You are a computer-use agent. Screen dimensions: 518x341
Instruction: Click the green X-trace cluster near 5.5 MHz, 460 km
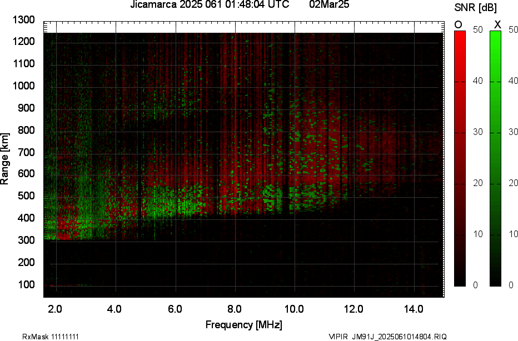pyautogui.click(x=161, y=206)
